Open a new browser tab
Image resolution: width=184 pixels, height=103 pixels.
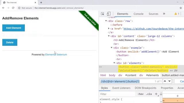click(x=41, y=3)
